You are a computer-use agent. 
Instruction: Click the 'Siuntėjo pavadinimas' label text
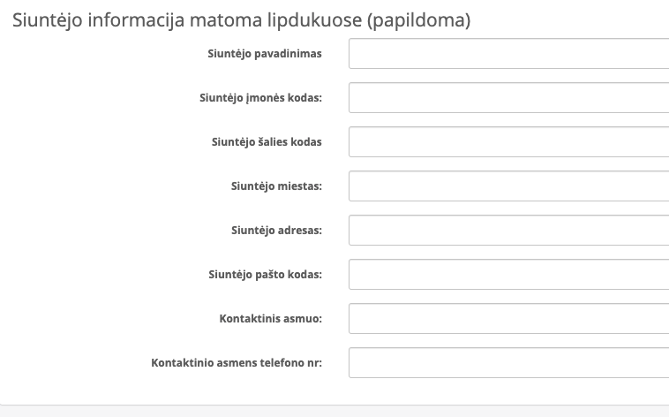pyautogui.click(x=265, y=54)
